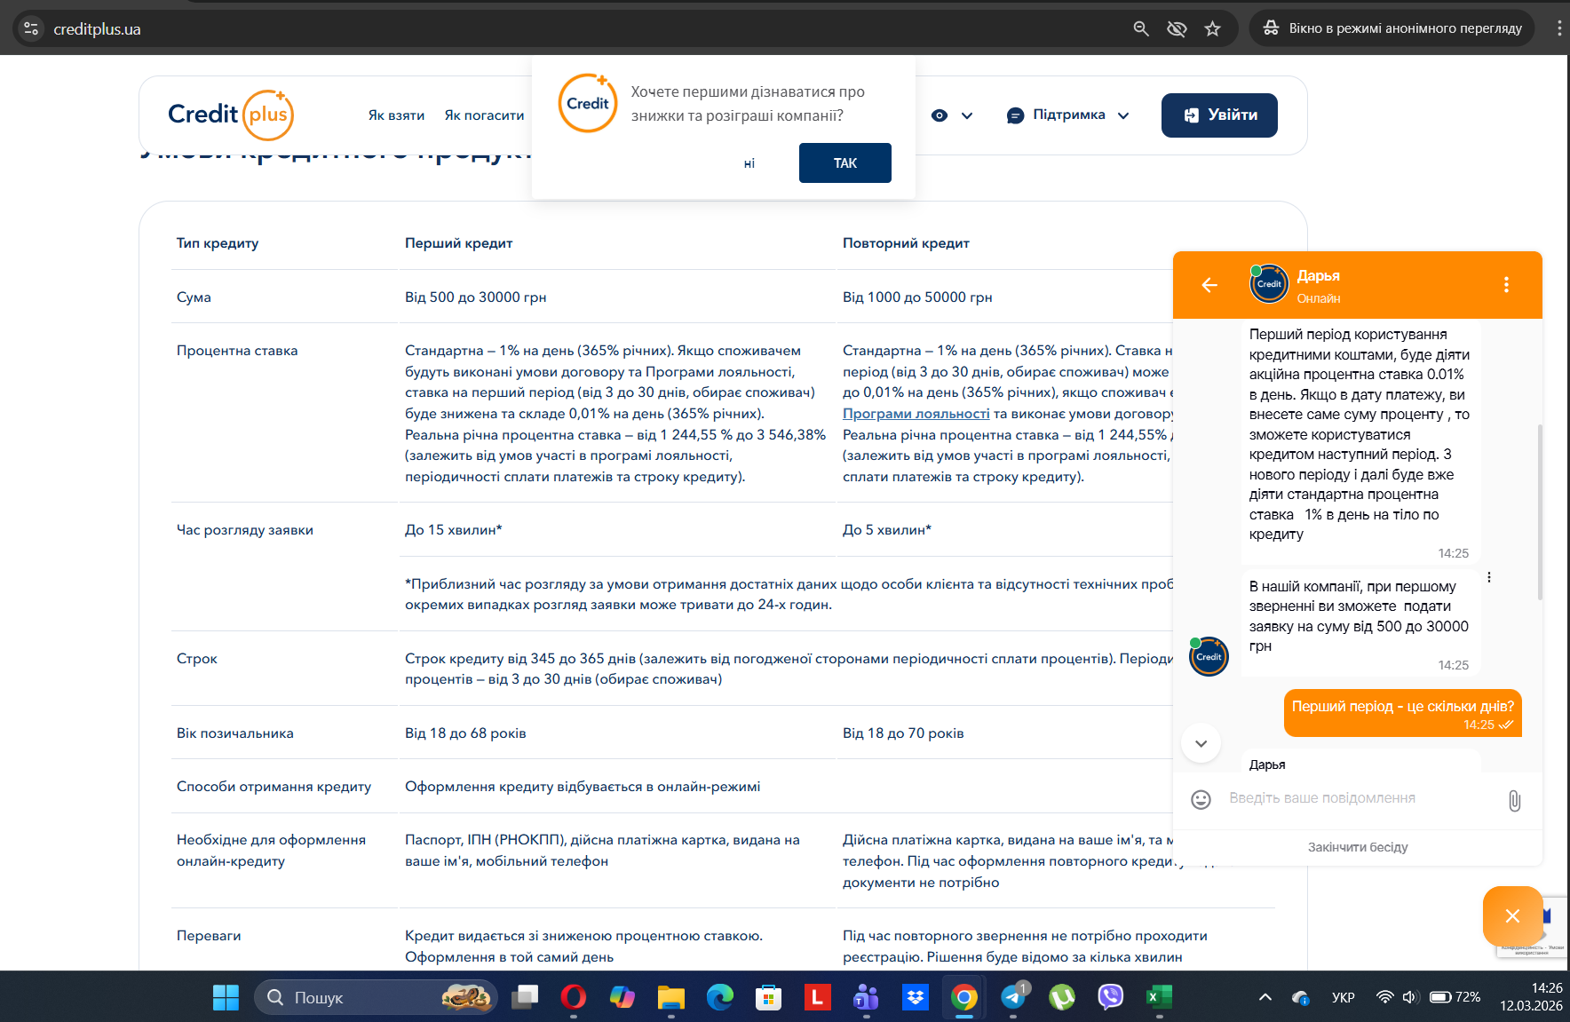Image resolution: width=1570 pixels, height=1022 pixels.
Task: Click the "Процентна ставка" row label
Action: 237,351
